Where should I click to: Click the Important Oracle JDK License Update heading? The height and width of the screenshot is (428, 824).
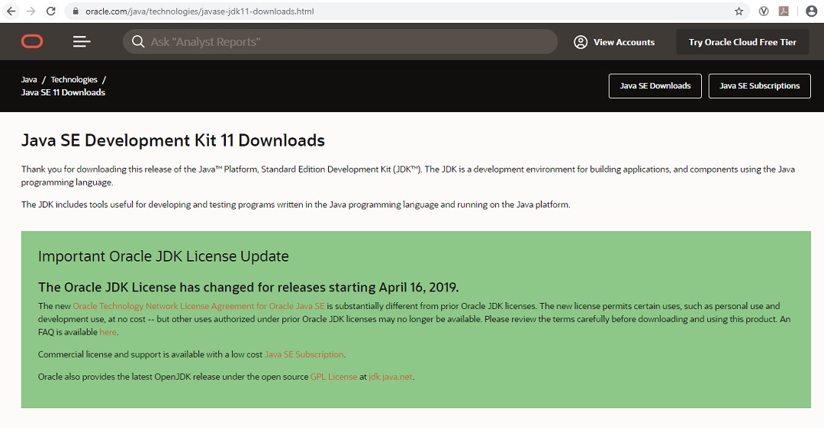click(163, 256)
